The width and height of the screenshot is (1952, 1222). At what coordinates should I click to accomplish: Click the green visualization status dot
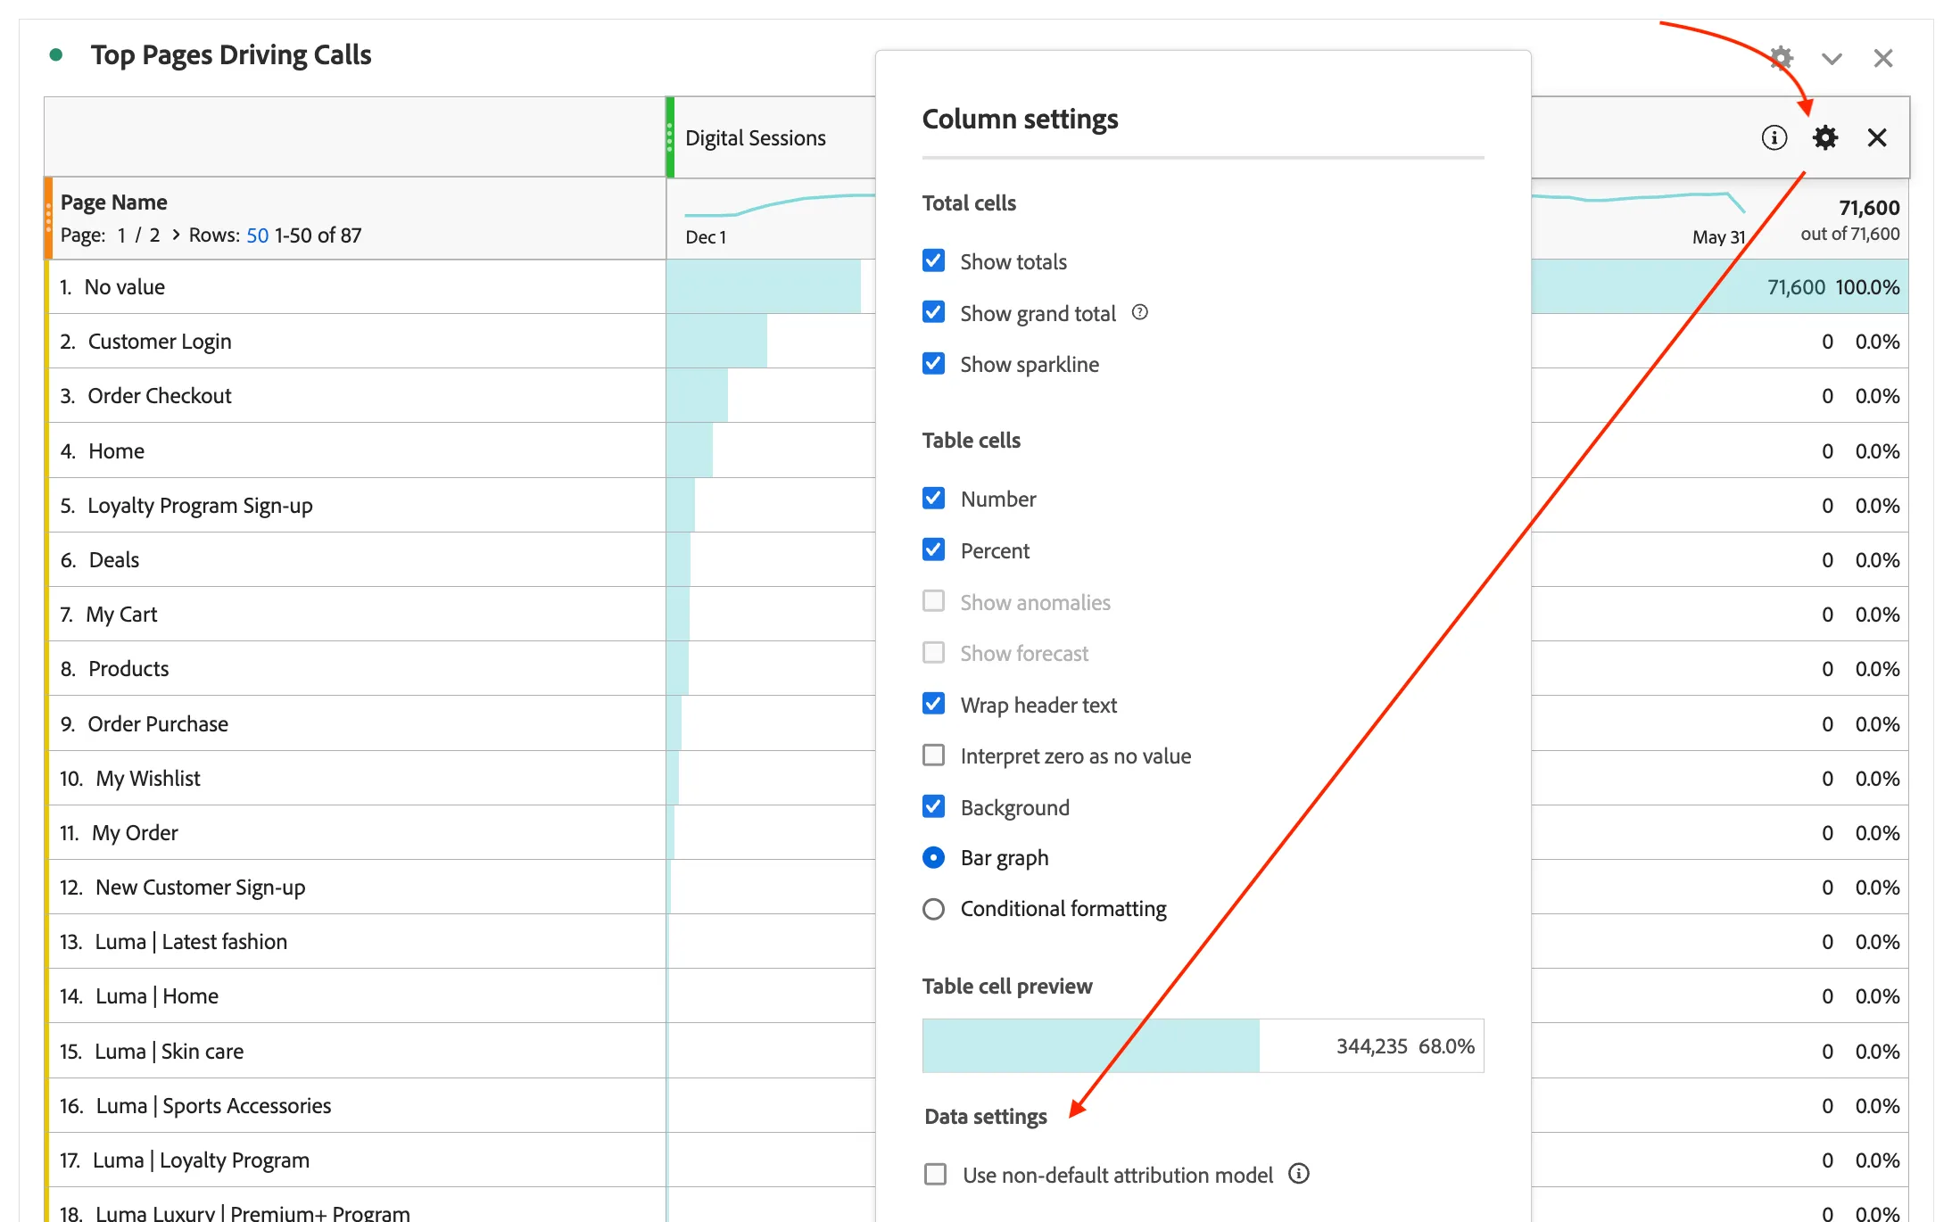[x=56, y=54]
